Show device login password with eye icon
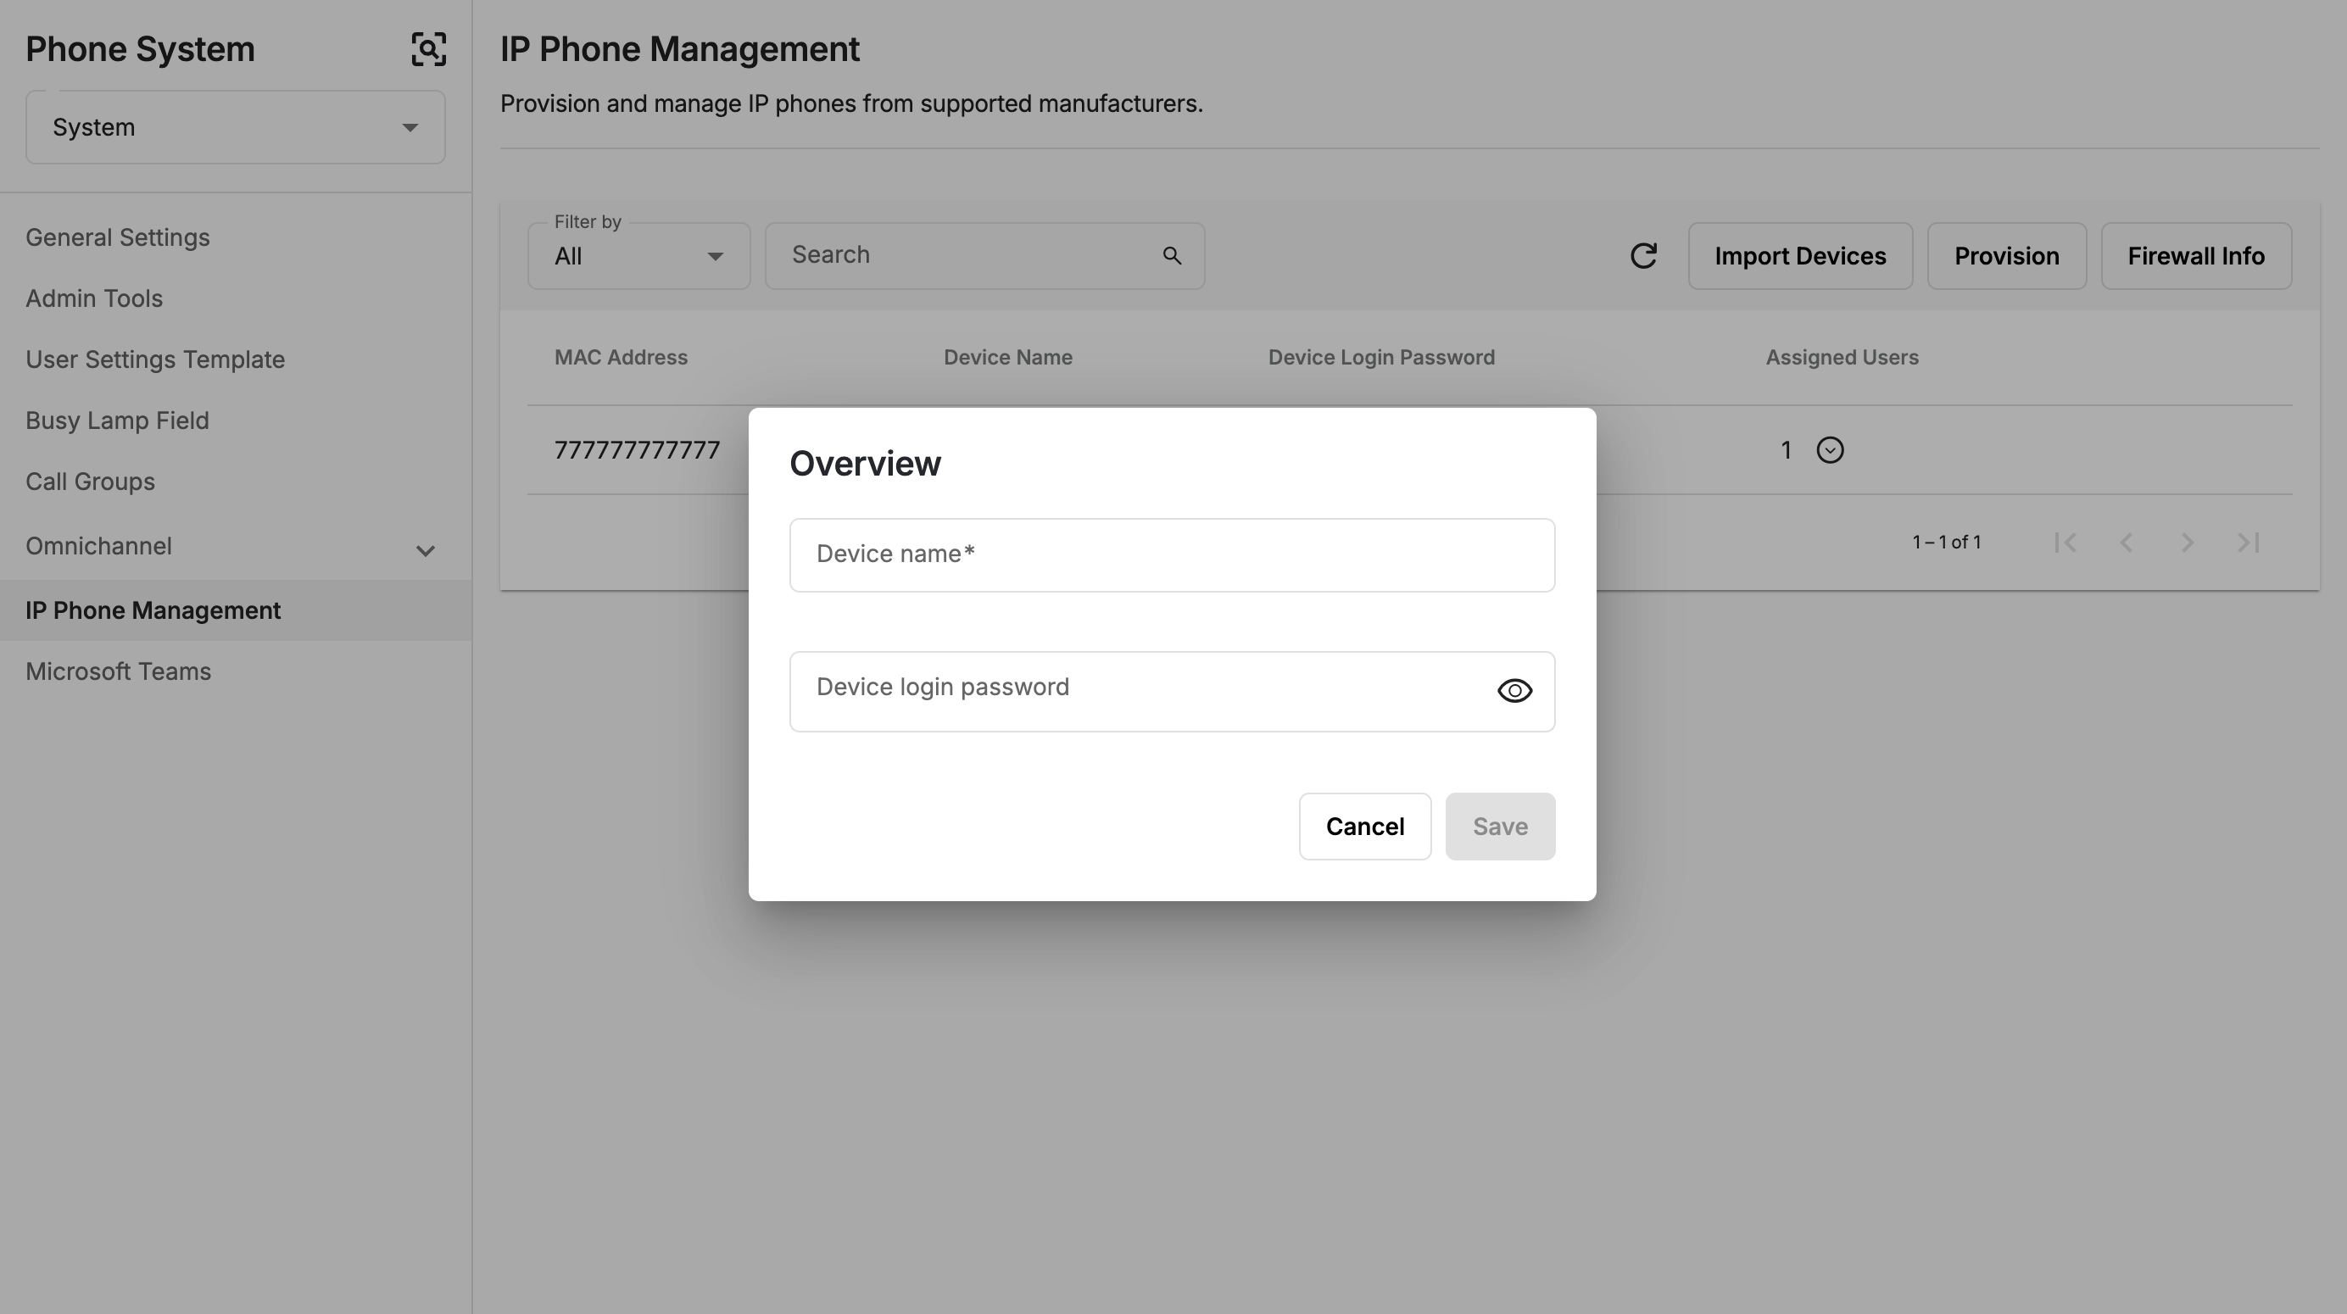The width and height of the screenshot is (2347, 1314). point(1515,692)
